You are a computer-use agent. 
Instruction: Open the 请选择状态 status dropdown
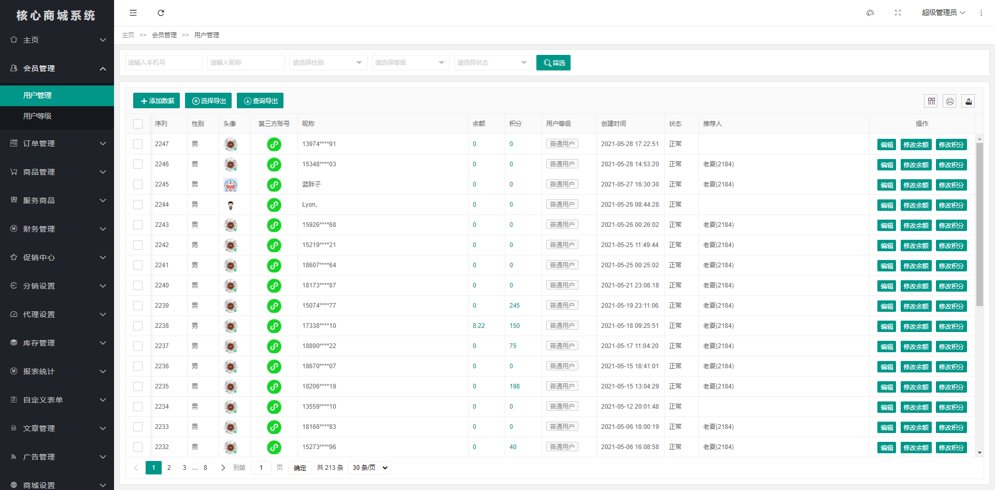pyautogui.click(x=493, y=63)
